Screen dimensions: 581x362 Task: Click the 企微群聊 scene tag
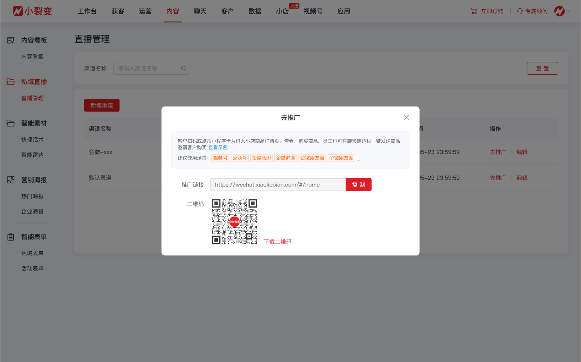(286, 158)
